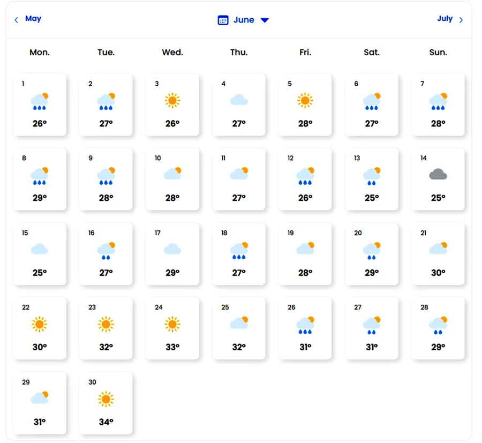The height and width of the screenshot is (443, 482).
Task: Click the calendar icon beside June
Action: click(223, 20)
